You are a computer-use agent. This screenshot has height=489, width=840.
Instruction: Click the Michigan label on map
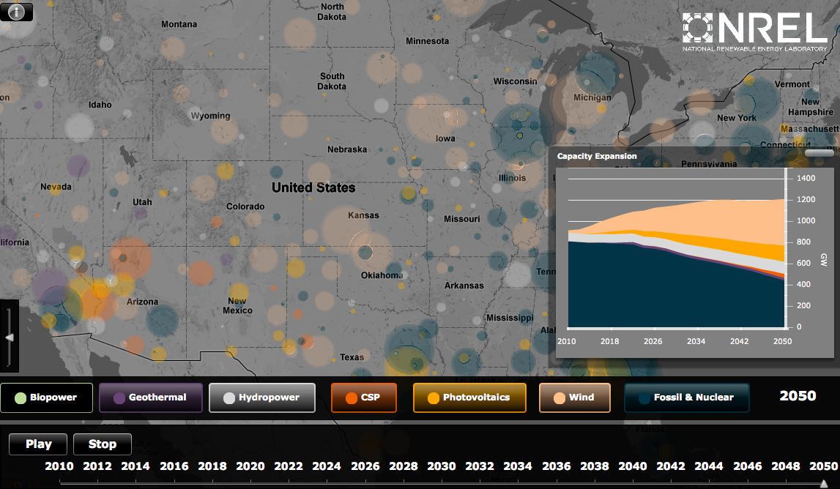click(592, 97)
